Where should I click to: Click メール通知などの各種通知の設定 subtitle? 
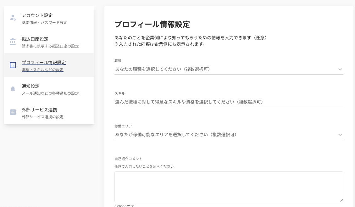tap(50, 93)
